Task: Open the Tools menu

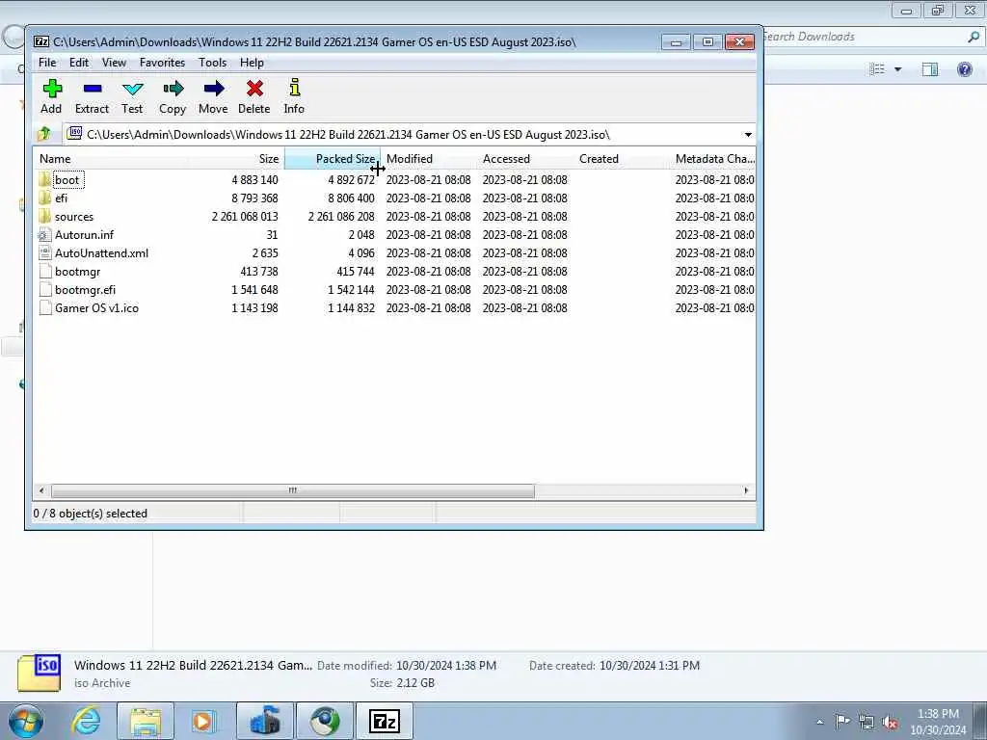Action: point(212,63)
